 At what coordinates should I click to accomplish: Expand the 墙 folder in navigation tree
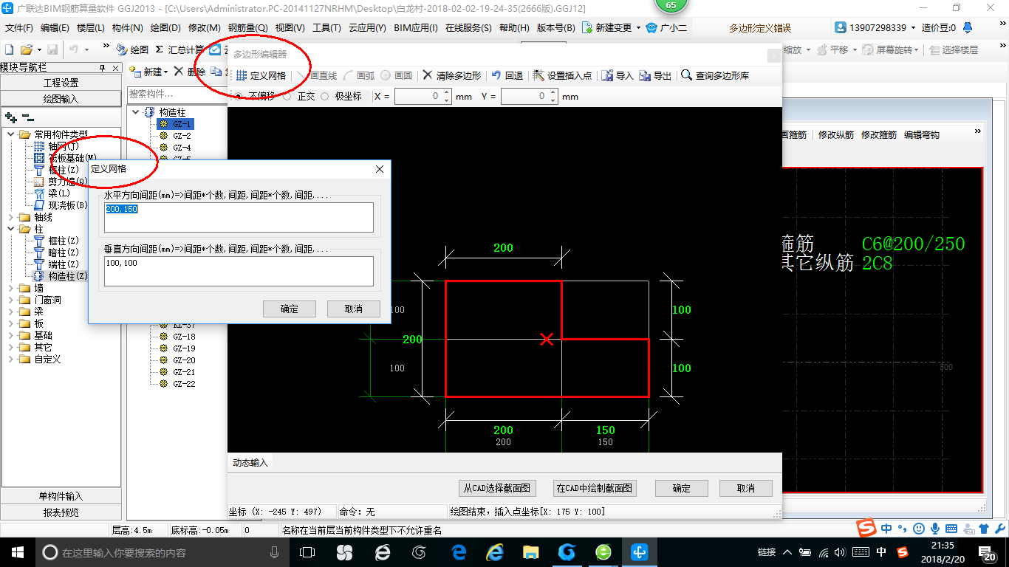click(x=12, y=288)
